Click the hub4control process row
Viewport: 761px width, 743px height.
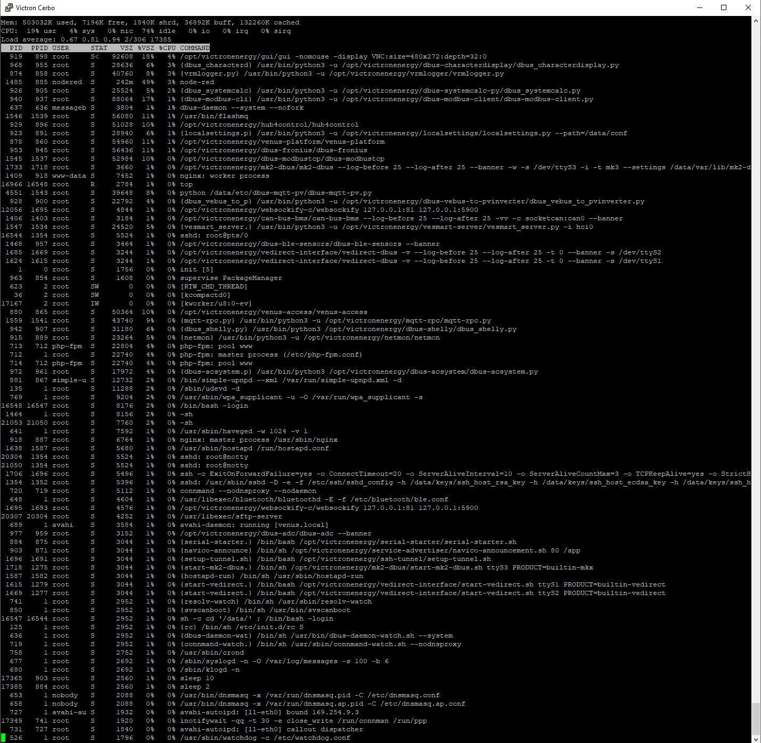[180, 125]
